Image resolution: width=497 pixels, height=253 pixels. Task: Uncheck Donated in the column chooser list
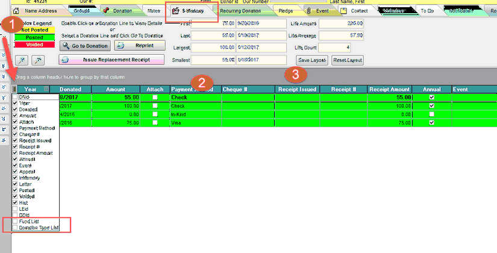[x=15, y=110]
